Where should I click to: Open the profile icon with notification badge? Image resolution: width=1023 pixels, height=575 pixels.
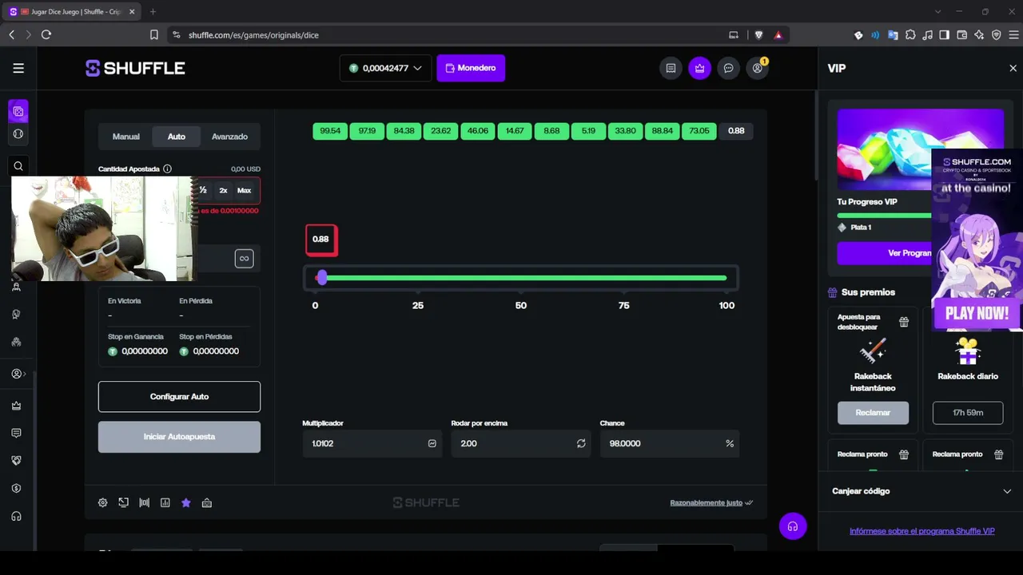(757, 68)
